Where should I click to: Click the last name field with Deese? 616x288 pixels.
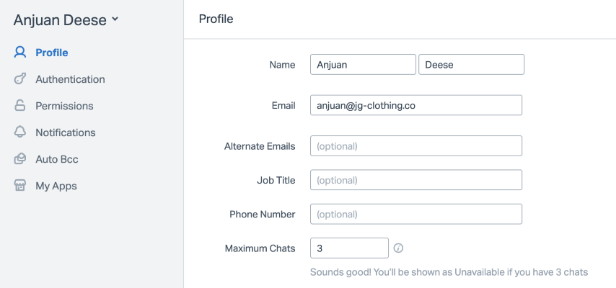point(471,65)
